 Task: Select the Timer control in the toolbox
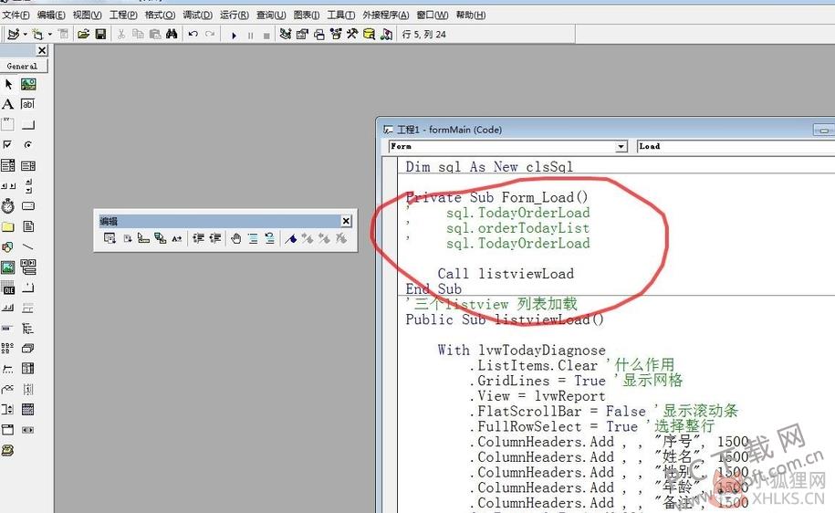click(x=8, y=205)
